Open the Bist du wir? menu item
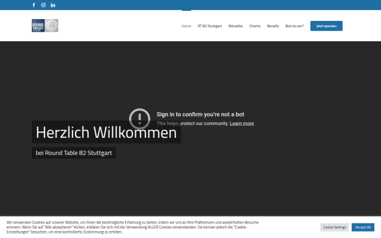381x238 pixels. tap(295, 26)
